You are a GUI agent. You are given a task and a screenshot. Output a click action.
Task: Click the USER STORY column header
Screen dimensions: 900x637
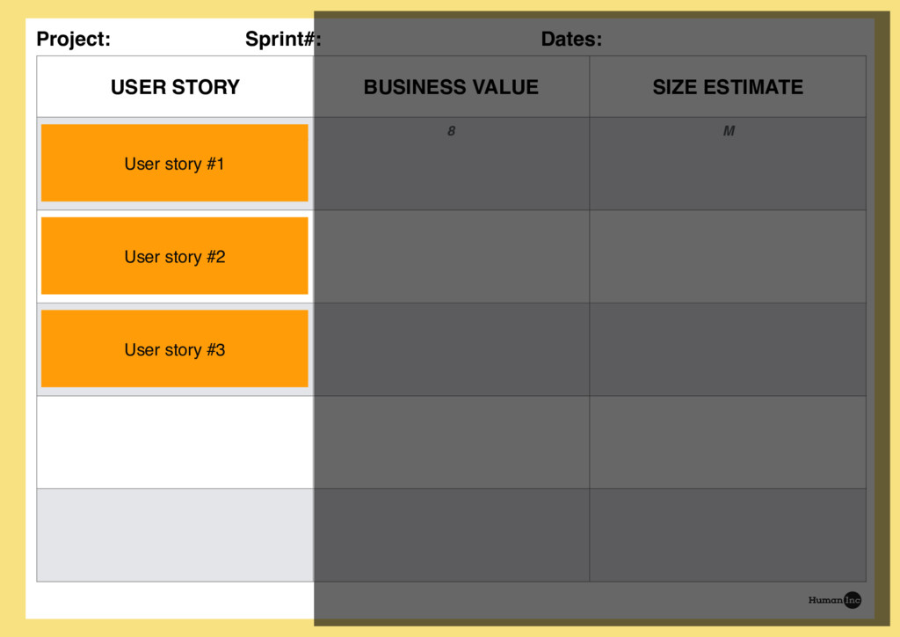pyautogui.click(x=175, y=87)
